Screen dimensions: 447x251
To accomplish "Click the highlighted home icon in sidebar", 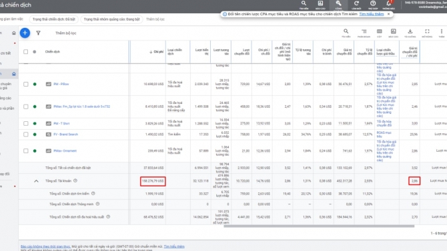I will tap(14, 74).
